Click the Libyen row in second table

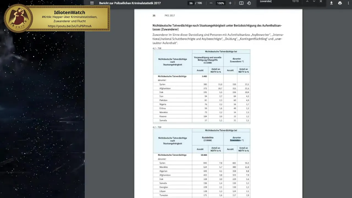click(x=202, y=191)
